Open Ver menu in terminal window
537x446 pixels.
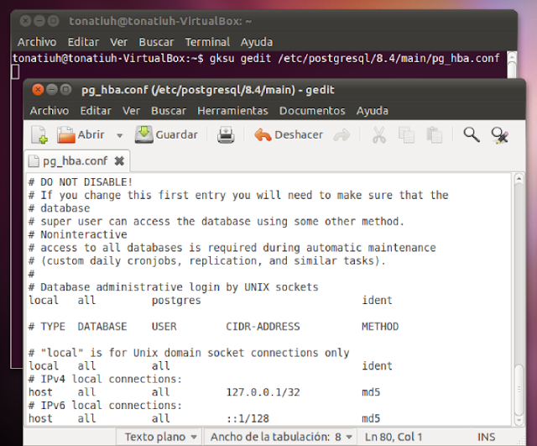tap(119, 42)
